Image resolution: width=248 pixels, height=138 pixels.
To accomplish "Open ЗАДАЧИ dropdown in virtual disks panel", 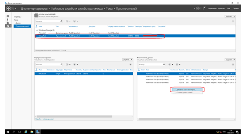I will [127, 59].
